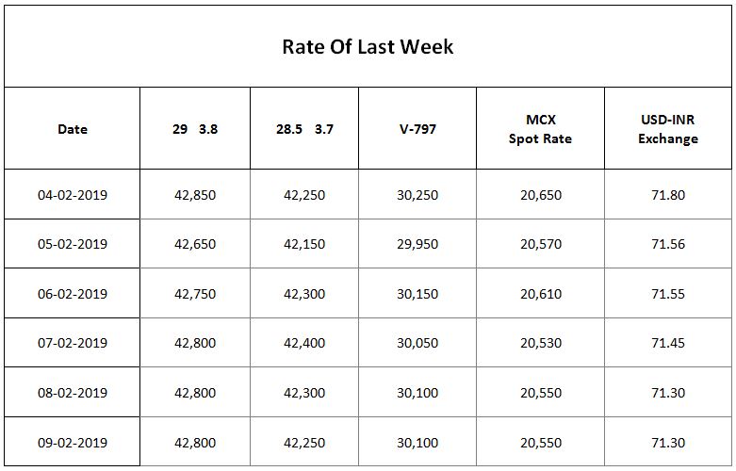Viewport: 736px width, 471px height.
Task: Click the Date column header
Action: click(73, 128)
